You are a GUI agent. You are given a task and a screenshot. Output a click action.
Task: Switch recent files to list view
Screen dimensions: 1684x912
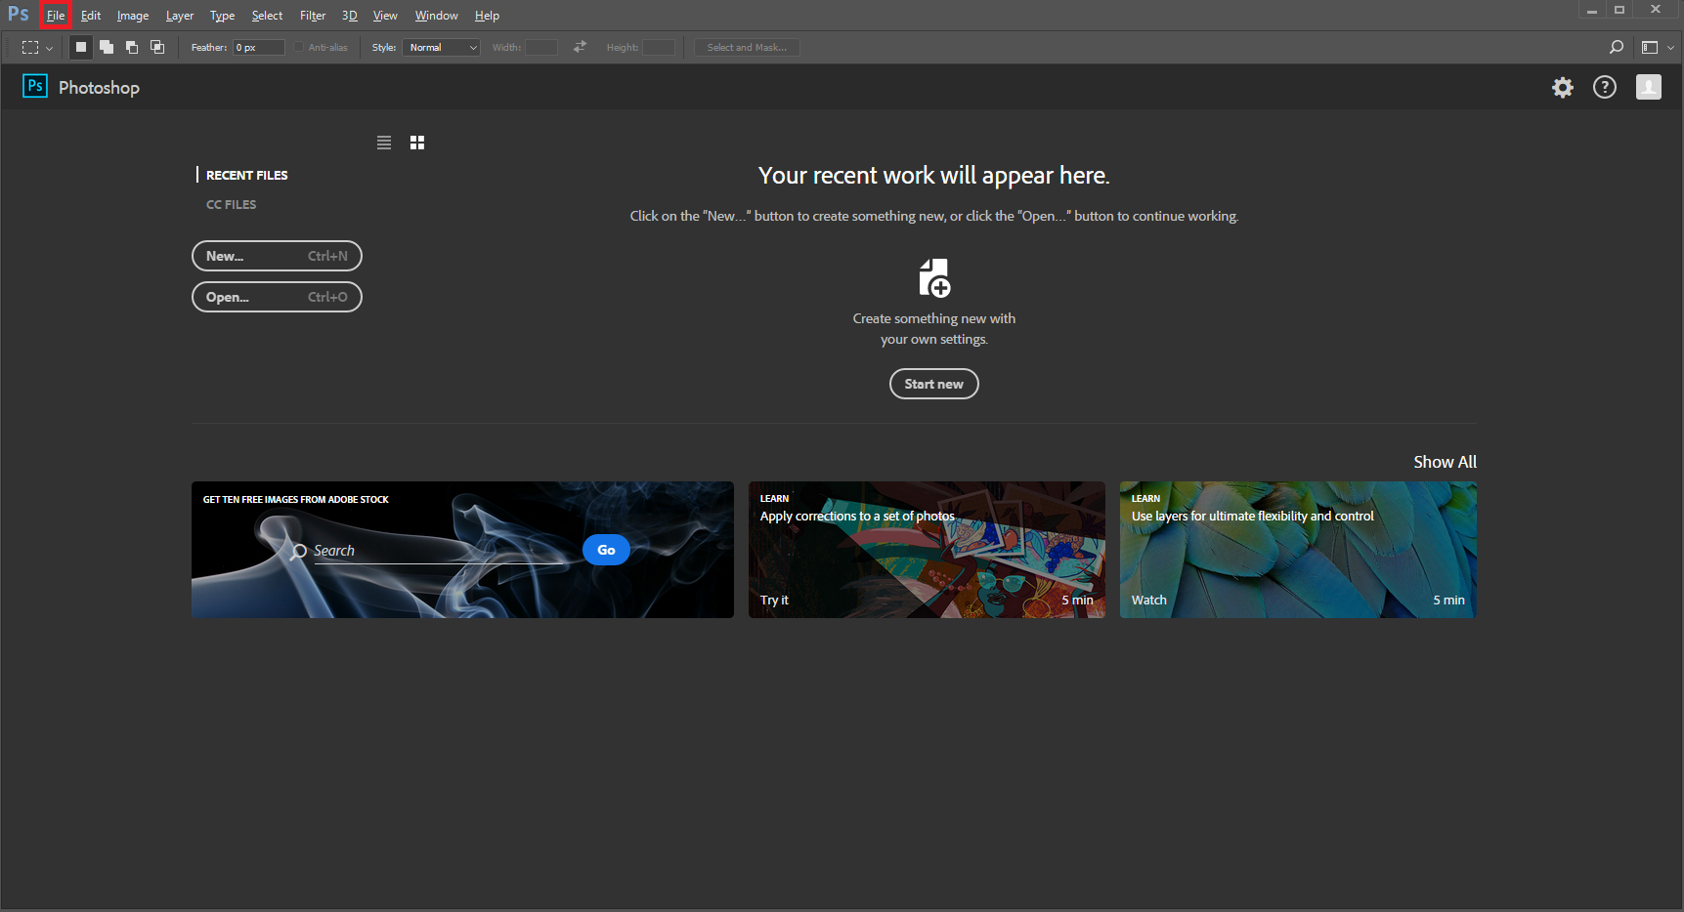coord(384,143)
